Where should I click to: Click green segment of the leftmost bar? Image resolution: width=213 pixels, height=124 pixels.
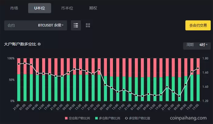19,88
